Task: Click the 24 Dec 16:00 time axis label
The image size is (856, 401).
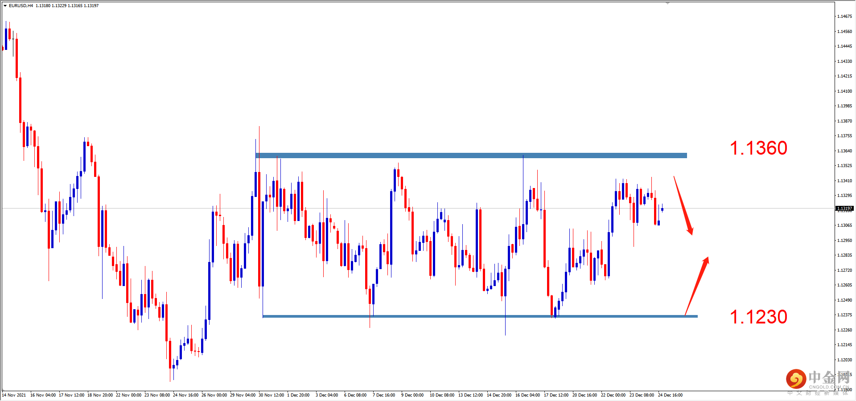Action: click(670, 395)
